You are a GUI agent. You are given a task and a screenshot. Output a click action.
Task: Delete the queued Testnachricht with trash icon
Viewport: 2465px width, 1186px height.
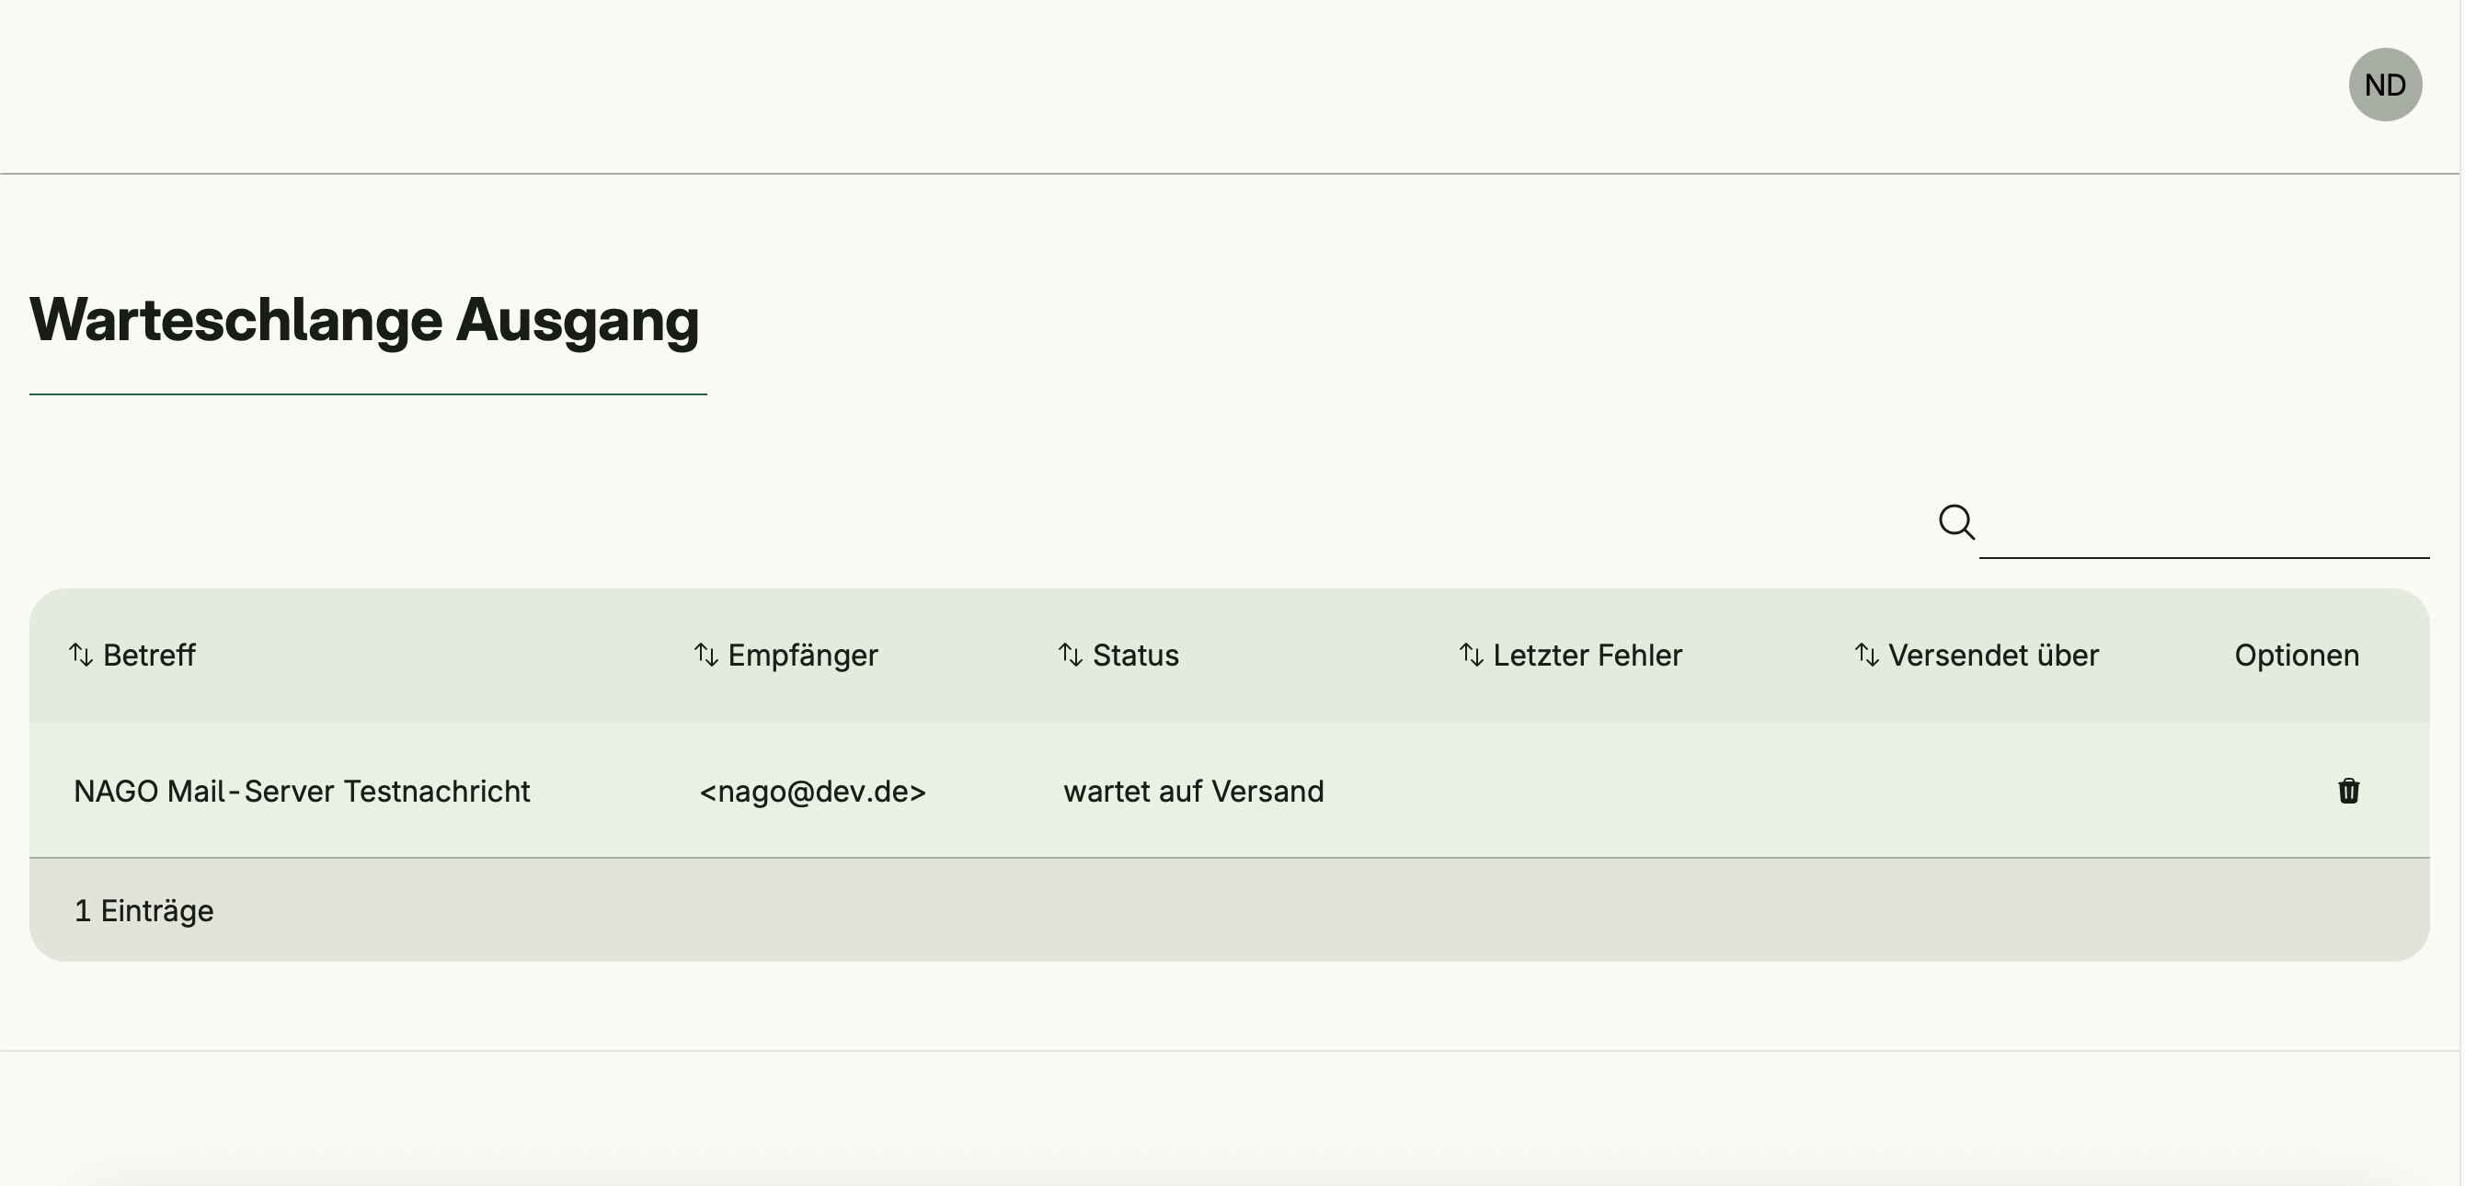(2348, 791)
